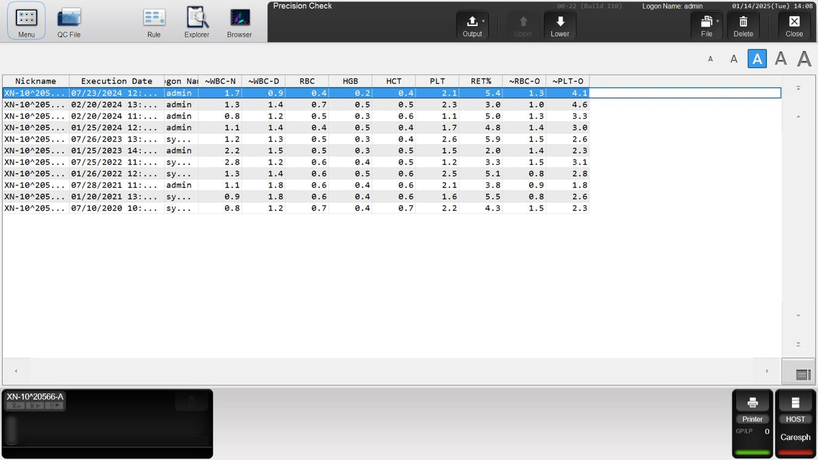This screenshot has width=818, height=460.
Task: Click the list layout icon beside scrollbar
Action: (798, 372)
